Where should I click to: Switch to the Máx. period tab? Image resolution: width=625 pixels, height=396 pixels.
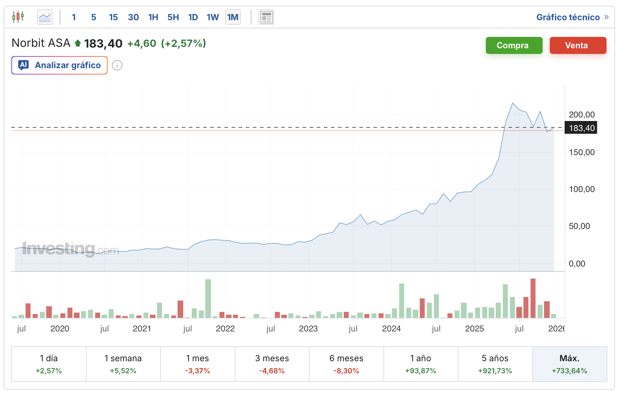tap(569, 364)
